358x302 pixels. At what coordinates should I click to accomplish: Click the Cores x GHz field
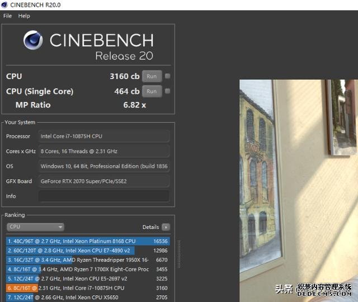tap(104, 152)
